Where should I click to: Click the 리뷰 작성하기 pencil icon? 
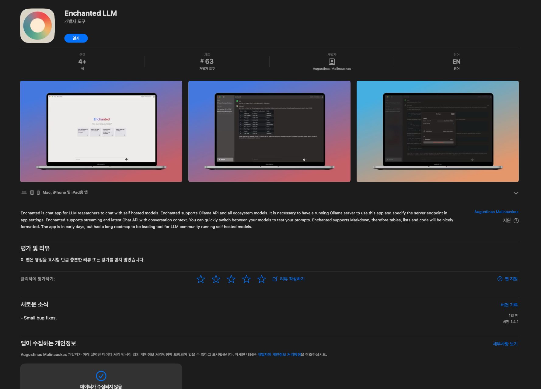coord(275,279)
